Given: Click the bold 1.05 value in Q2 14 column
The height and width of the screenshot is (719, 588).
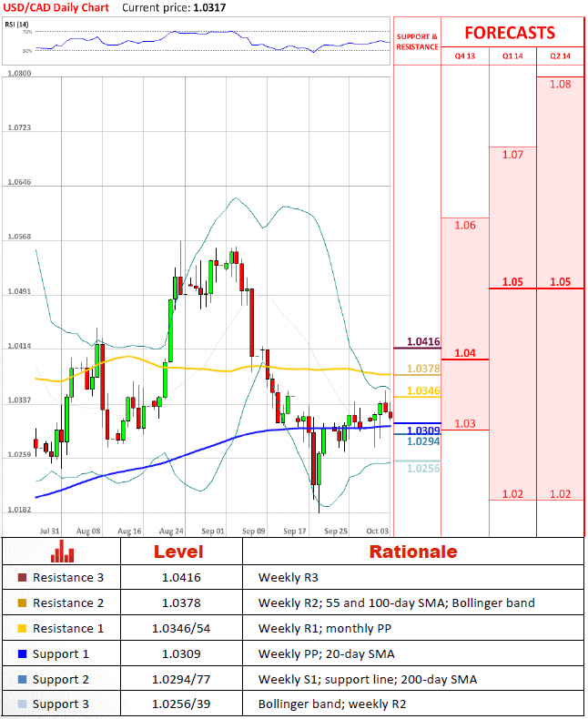Looking at the screenshot, I should tap(560, 282).
